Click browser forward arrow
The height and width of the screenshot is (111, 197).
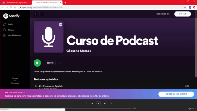[7, 7]
